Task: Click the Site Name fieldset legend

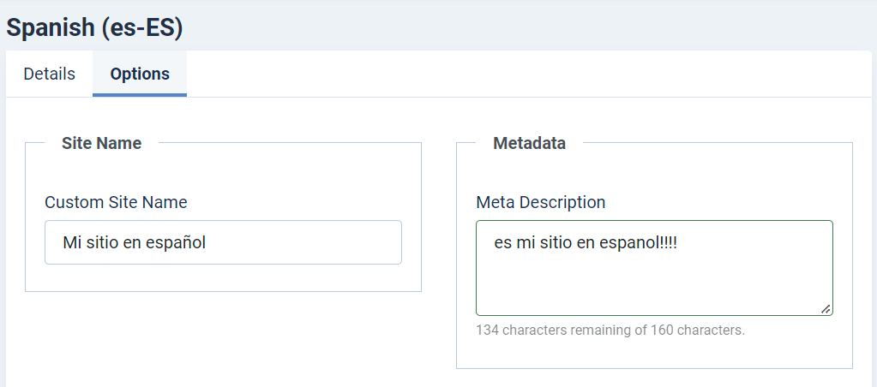Action: pos(101,143)
